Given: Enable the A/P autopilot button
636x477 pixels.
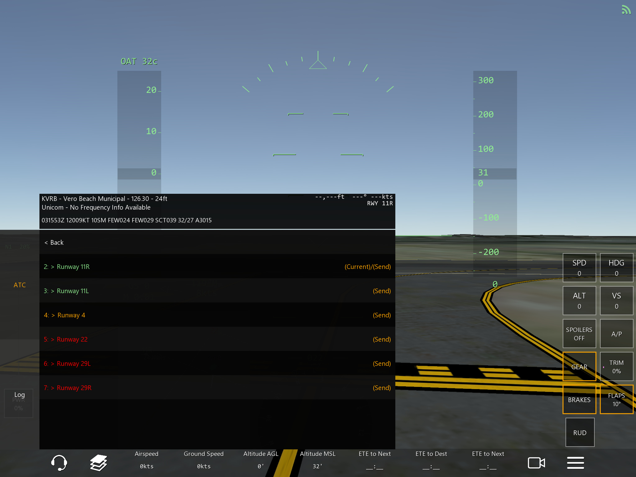Looking at the screenshot, I should (x=616, y=334).
